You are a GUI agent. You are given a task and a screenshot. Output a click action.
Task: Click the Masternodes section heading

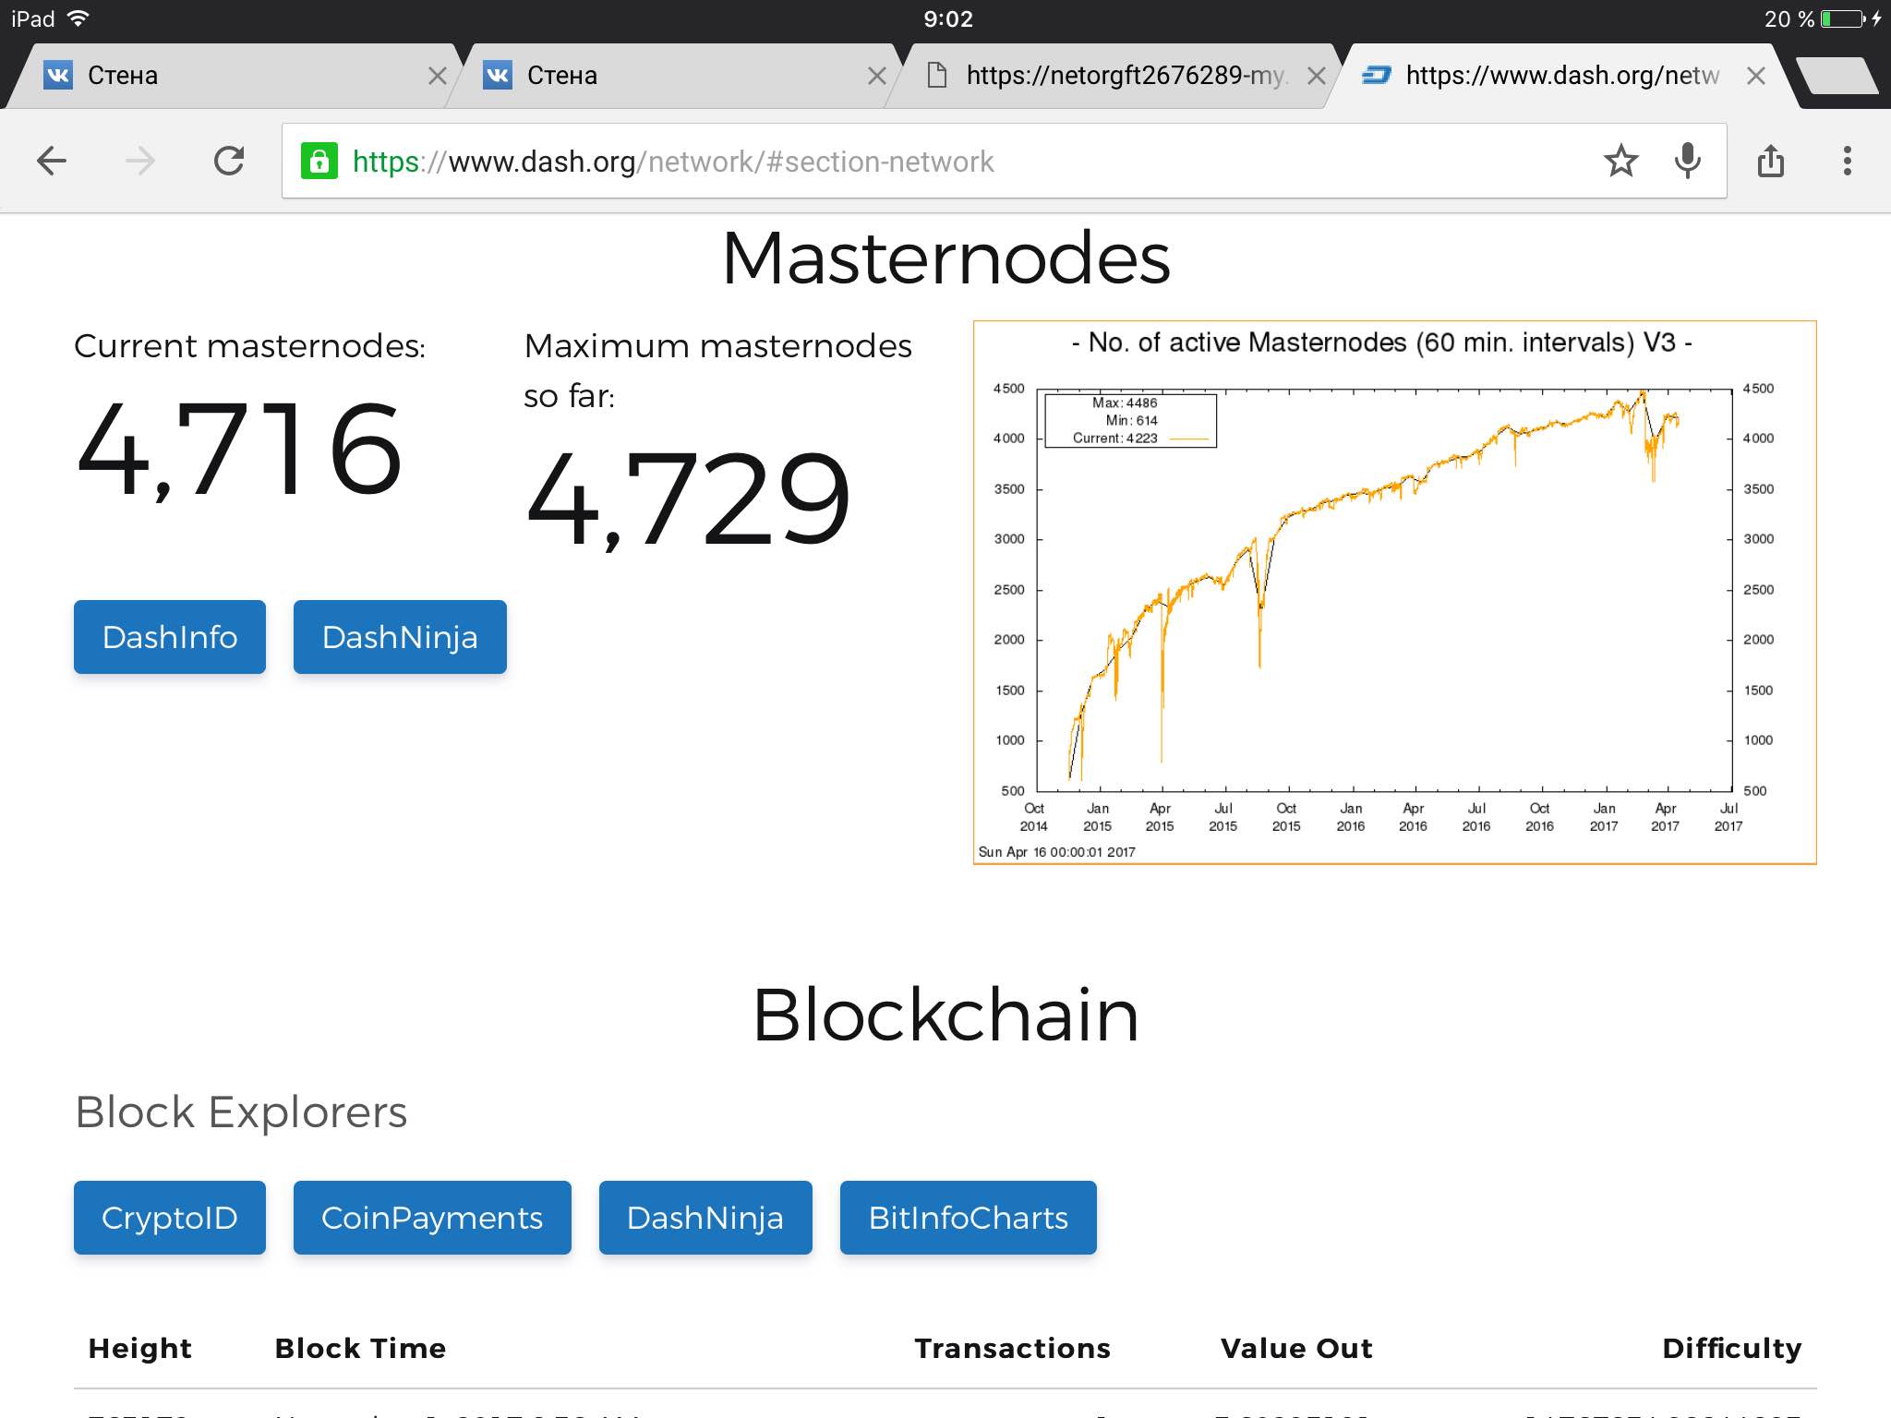click(x=945, y=258)
